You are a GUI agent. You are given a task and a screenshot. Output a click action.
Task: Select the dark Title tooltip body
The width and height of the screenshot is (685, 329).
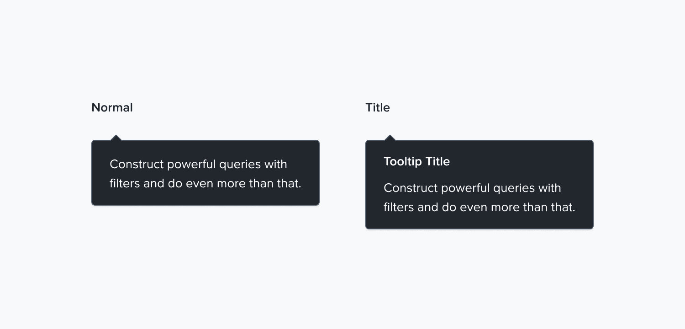pos(479,184)
